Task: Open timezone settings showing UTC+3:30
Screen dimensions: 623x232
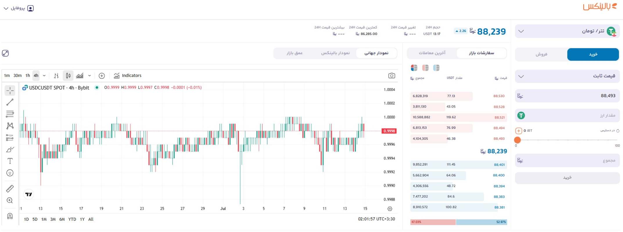Action: point(376,219)
